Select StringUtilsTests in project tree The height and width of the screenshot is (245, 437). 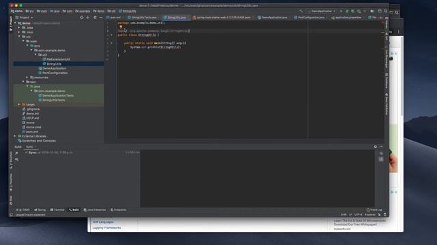pos(52,100)
